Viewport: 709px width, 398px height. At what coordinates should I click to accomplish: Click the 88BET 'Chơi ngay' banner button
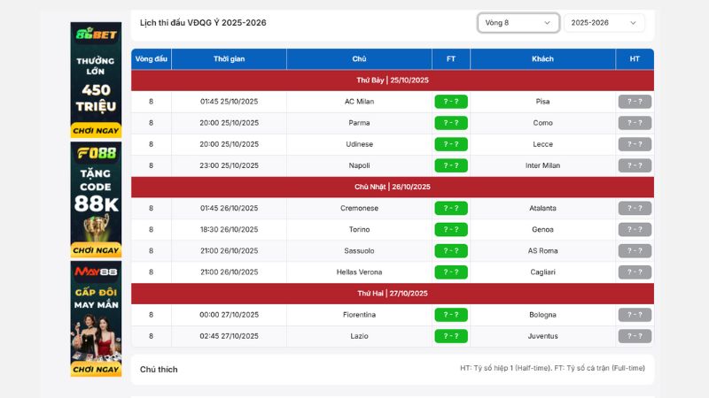click(96, 130)
